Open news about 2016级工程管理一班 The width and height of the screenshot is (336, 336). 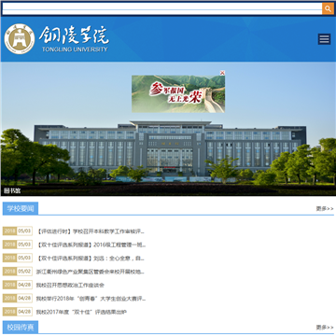[x=91, y=245]
